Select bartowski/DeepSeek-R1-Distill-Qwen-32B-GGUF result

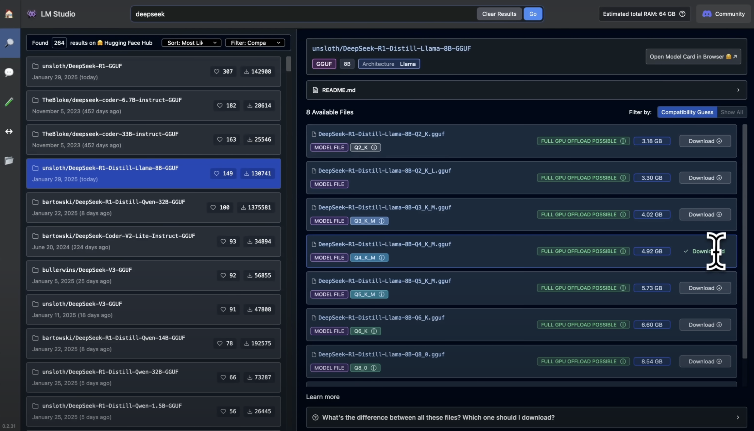[x=113, y=202]
